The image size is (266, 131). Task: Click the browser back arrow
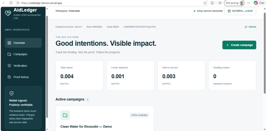[x=4, y=3]
